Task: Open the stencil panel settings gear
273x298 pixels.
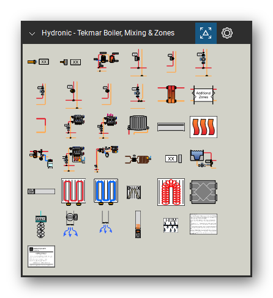Action: [x=227, y=33]
